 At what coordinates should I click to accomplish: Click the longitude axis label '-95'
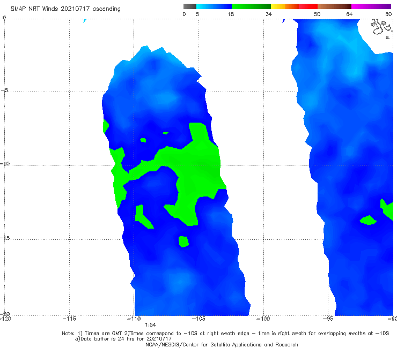[328, 319]
